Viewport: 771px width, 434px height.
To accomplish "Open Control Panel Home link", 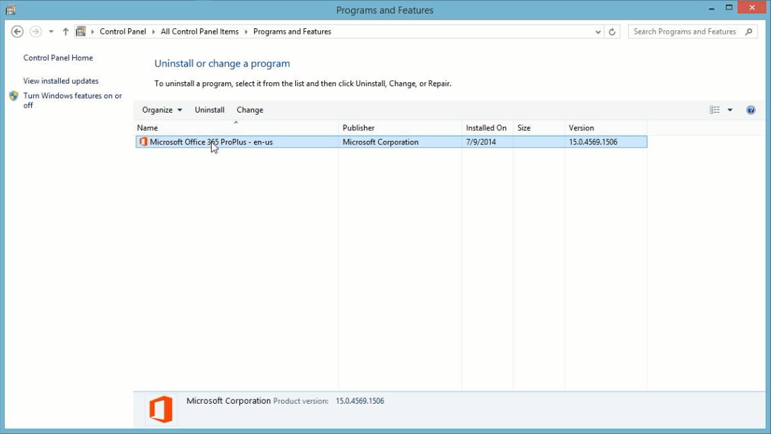I will (x=58, y=57).
